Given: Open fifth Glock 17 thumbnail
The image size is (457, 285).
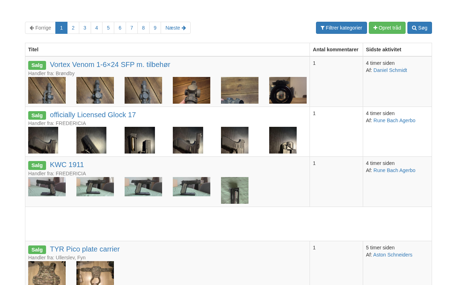Looking at the screenshot, I should tap(235, 140).
